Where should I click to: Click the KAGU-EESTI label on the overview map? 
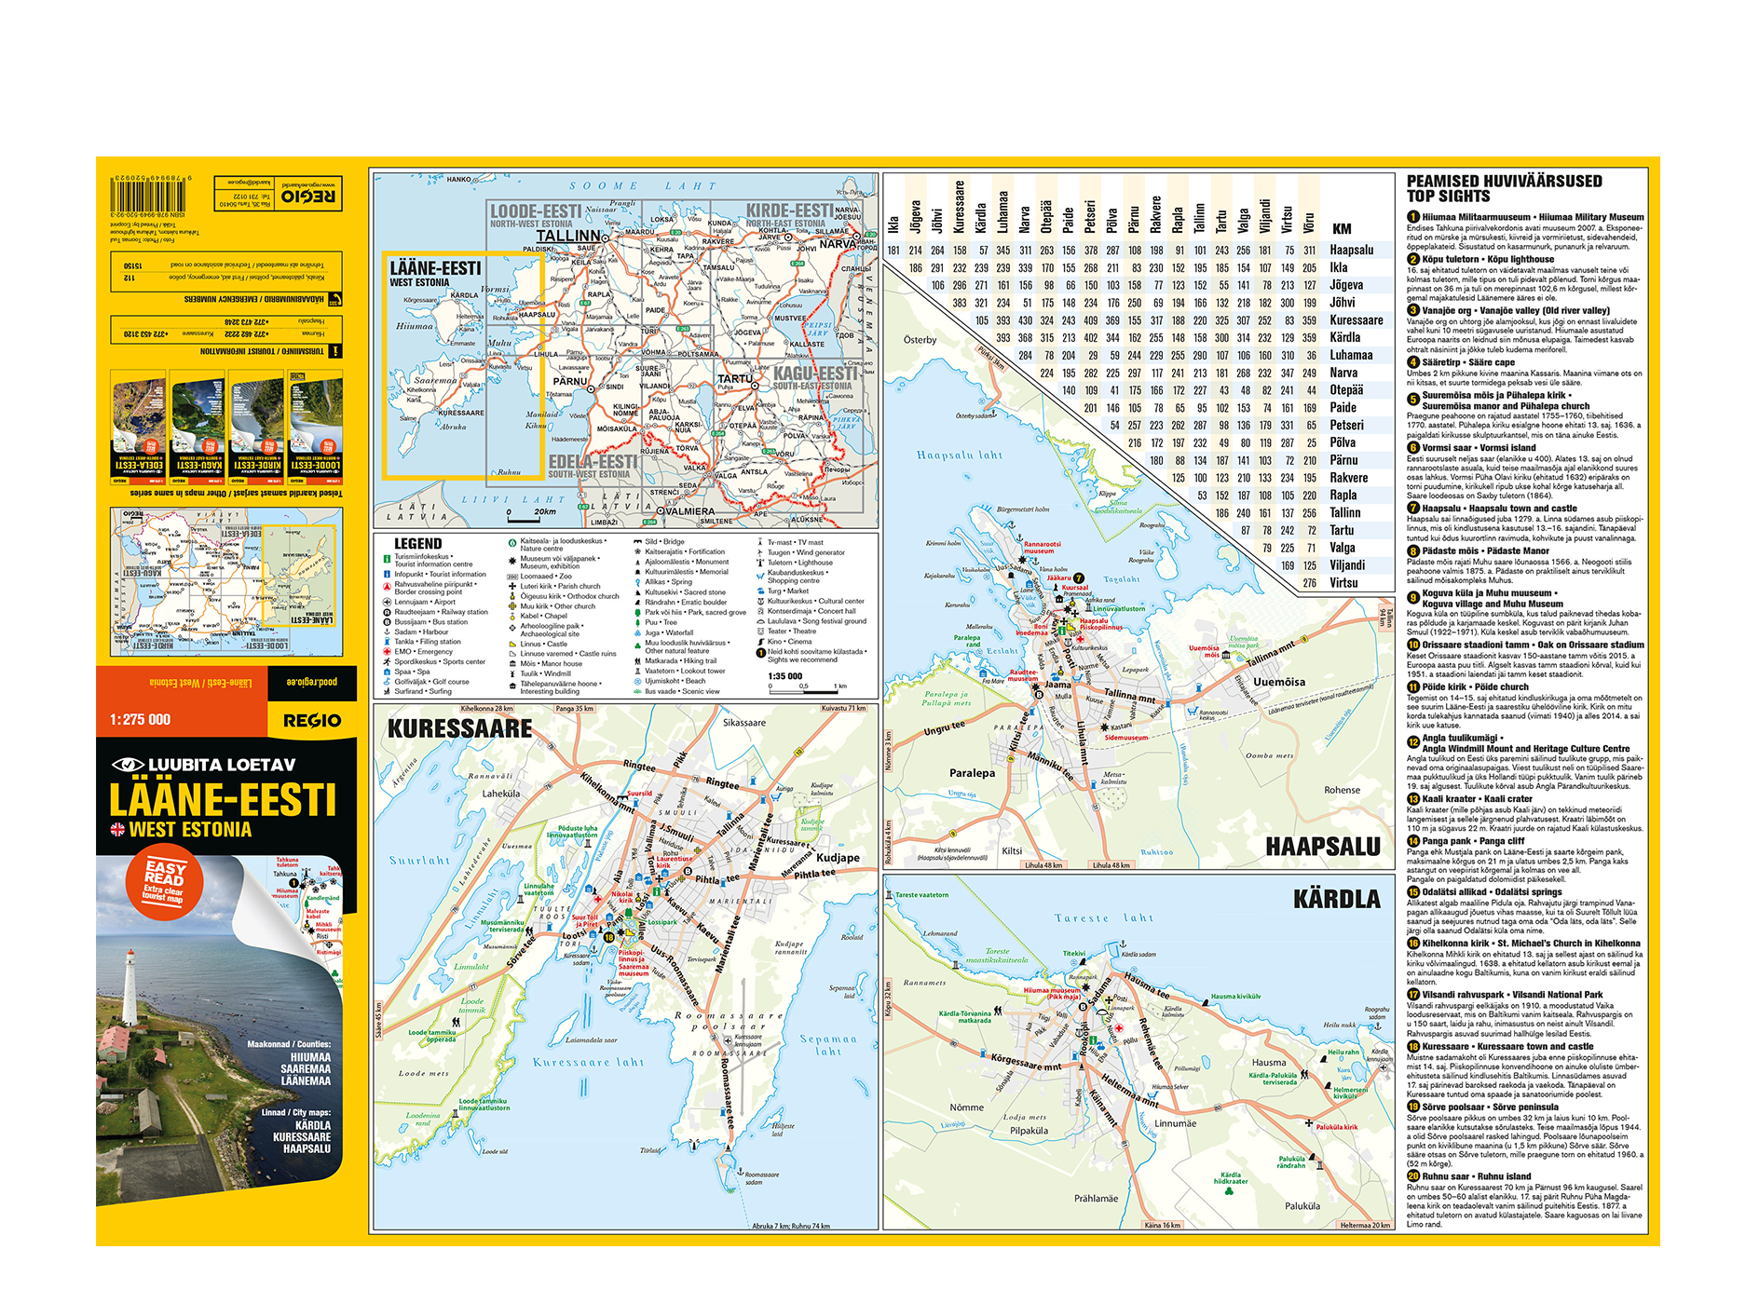click(814, 373)
